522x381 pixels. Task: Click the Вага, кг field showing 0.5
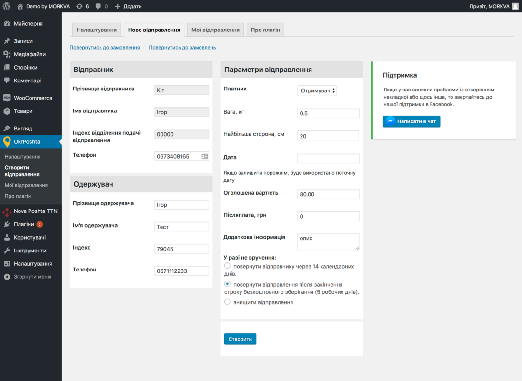click(x=328, y=113)
